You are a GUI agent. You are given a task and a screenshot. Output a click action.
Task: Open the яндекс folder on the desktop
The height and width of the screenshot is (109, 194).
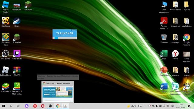(187, 71)
